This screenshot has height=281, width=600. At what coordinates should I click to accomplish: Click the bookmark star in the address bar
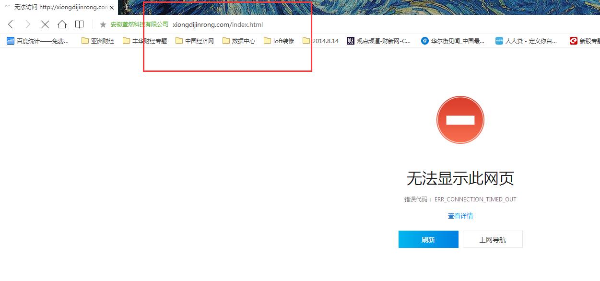point(103,24)
